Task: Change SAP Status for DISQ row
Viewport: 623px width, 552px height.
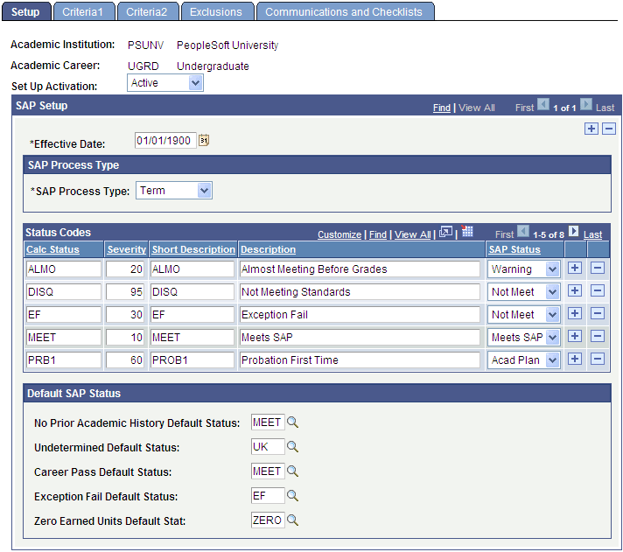Action: [x=523, y=292]
